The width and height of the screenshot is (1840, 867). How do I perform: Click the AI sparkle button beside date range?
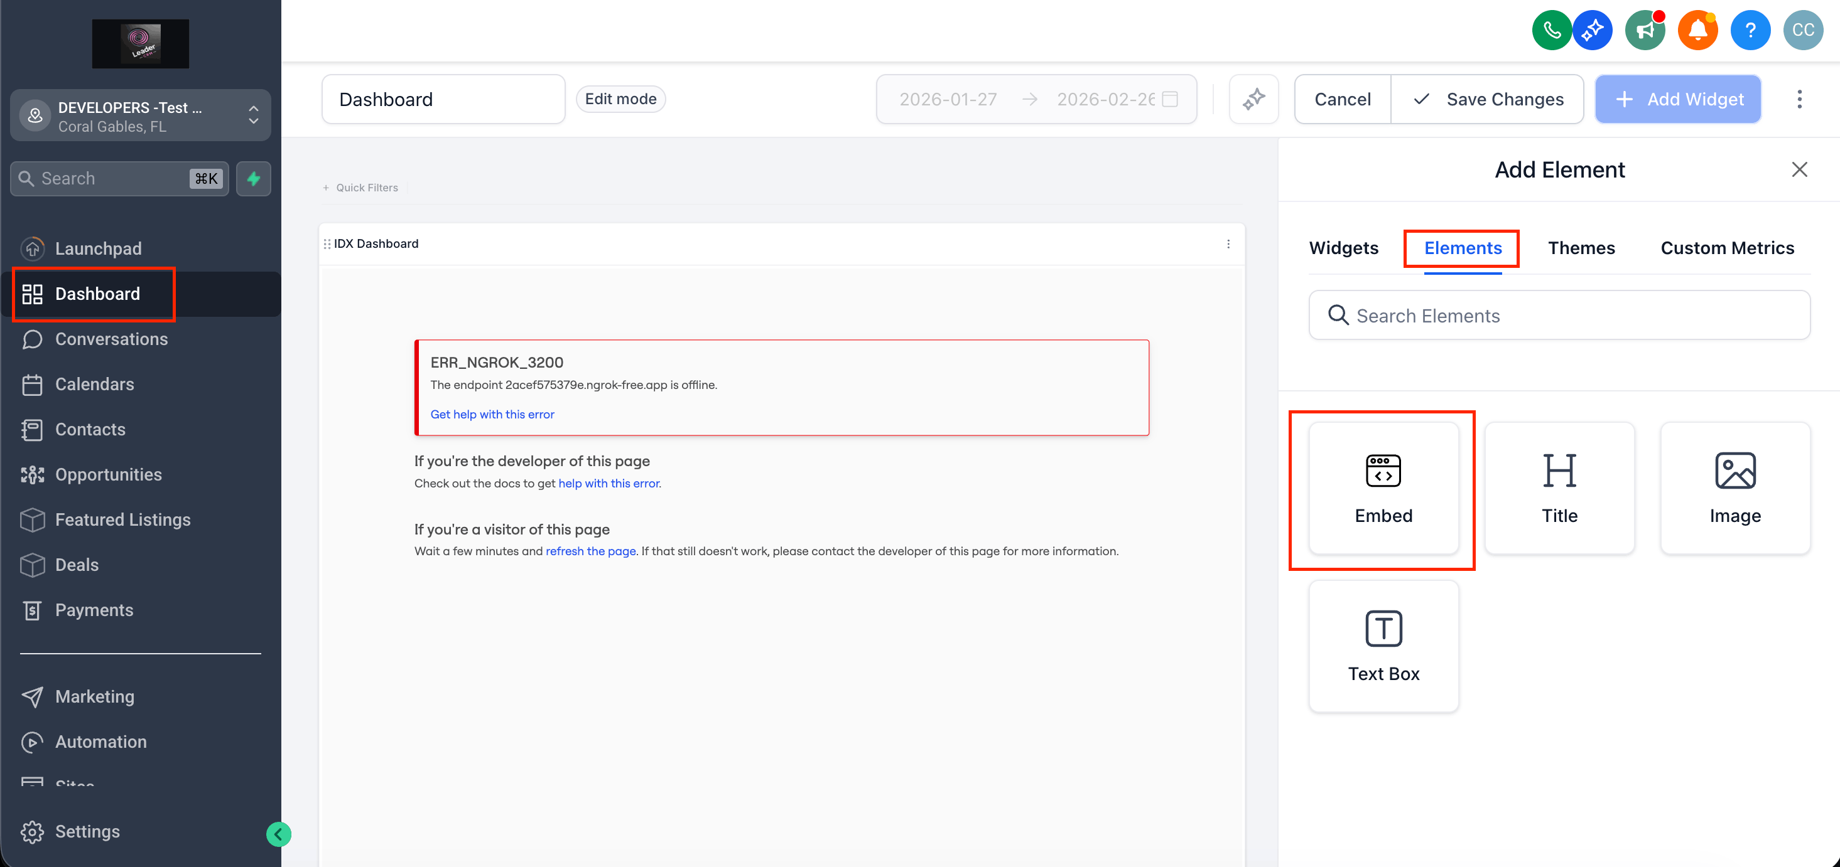[1253, 99]
